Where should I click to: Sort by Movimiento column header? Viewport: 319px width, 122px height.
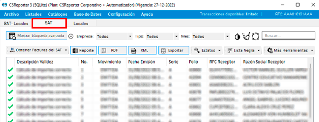[x=109, y=62]
